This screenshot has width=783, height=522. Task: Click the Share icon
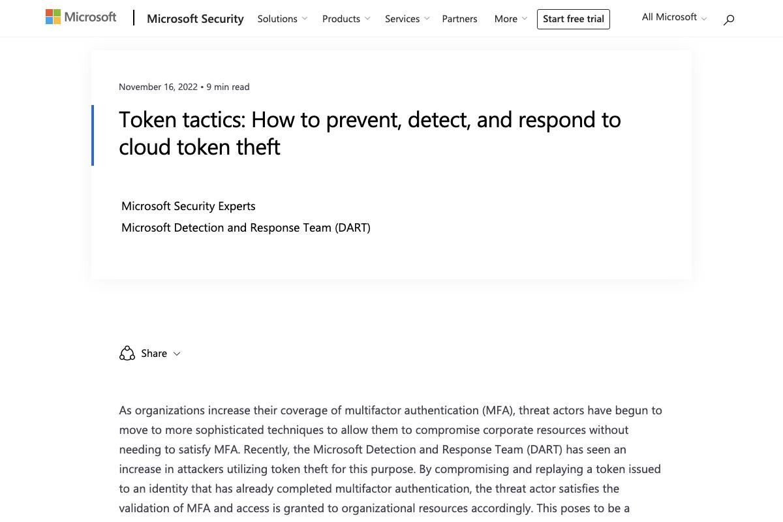click(x=127, y=353)
